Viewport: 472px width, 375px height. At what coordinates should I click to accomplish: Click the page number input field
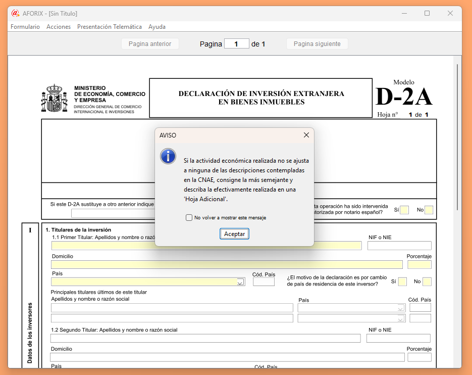[x=237, y=44]
